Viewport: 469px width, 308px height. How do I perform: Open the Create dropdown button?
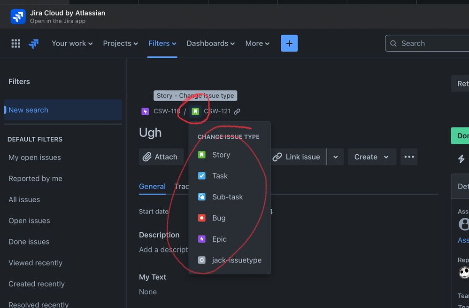[x=372, y=157]
